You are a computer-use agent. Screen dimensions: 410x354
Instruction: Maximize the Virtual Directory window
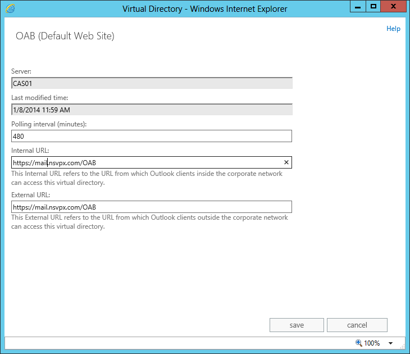click(x=373, y=6)
